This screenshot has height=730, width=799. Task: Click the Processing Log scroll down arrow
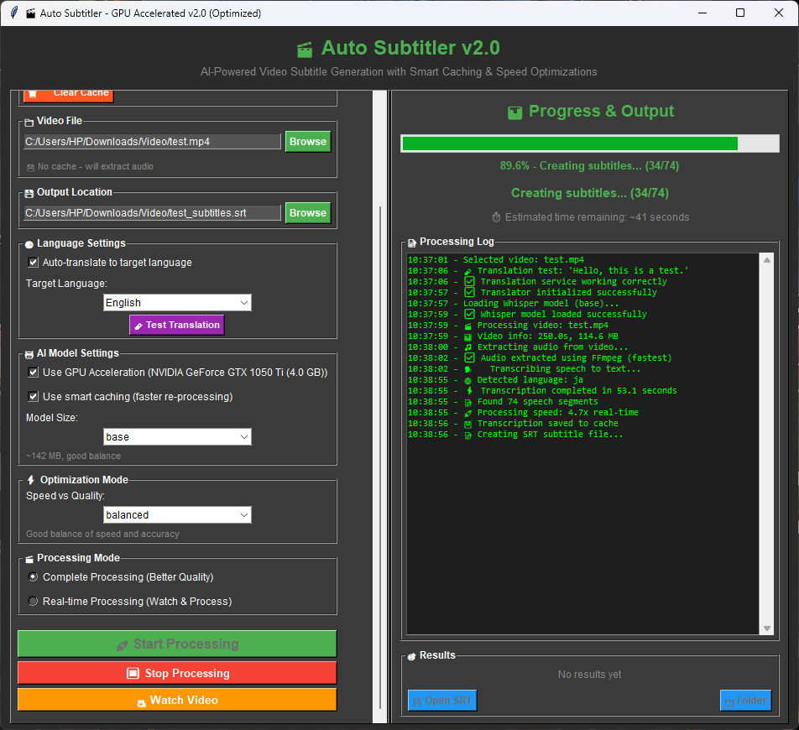click(x=767, y=628)
